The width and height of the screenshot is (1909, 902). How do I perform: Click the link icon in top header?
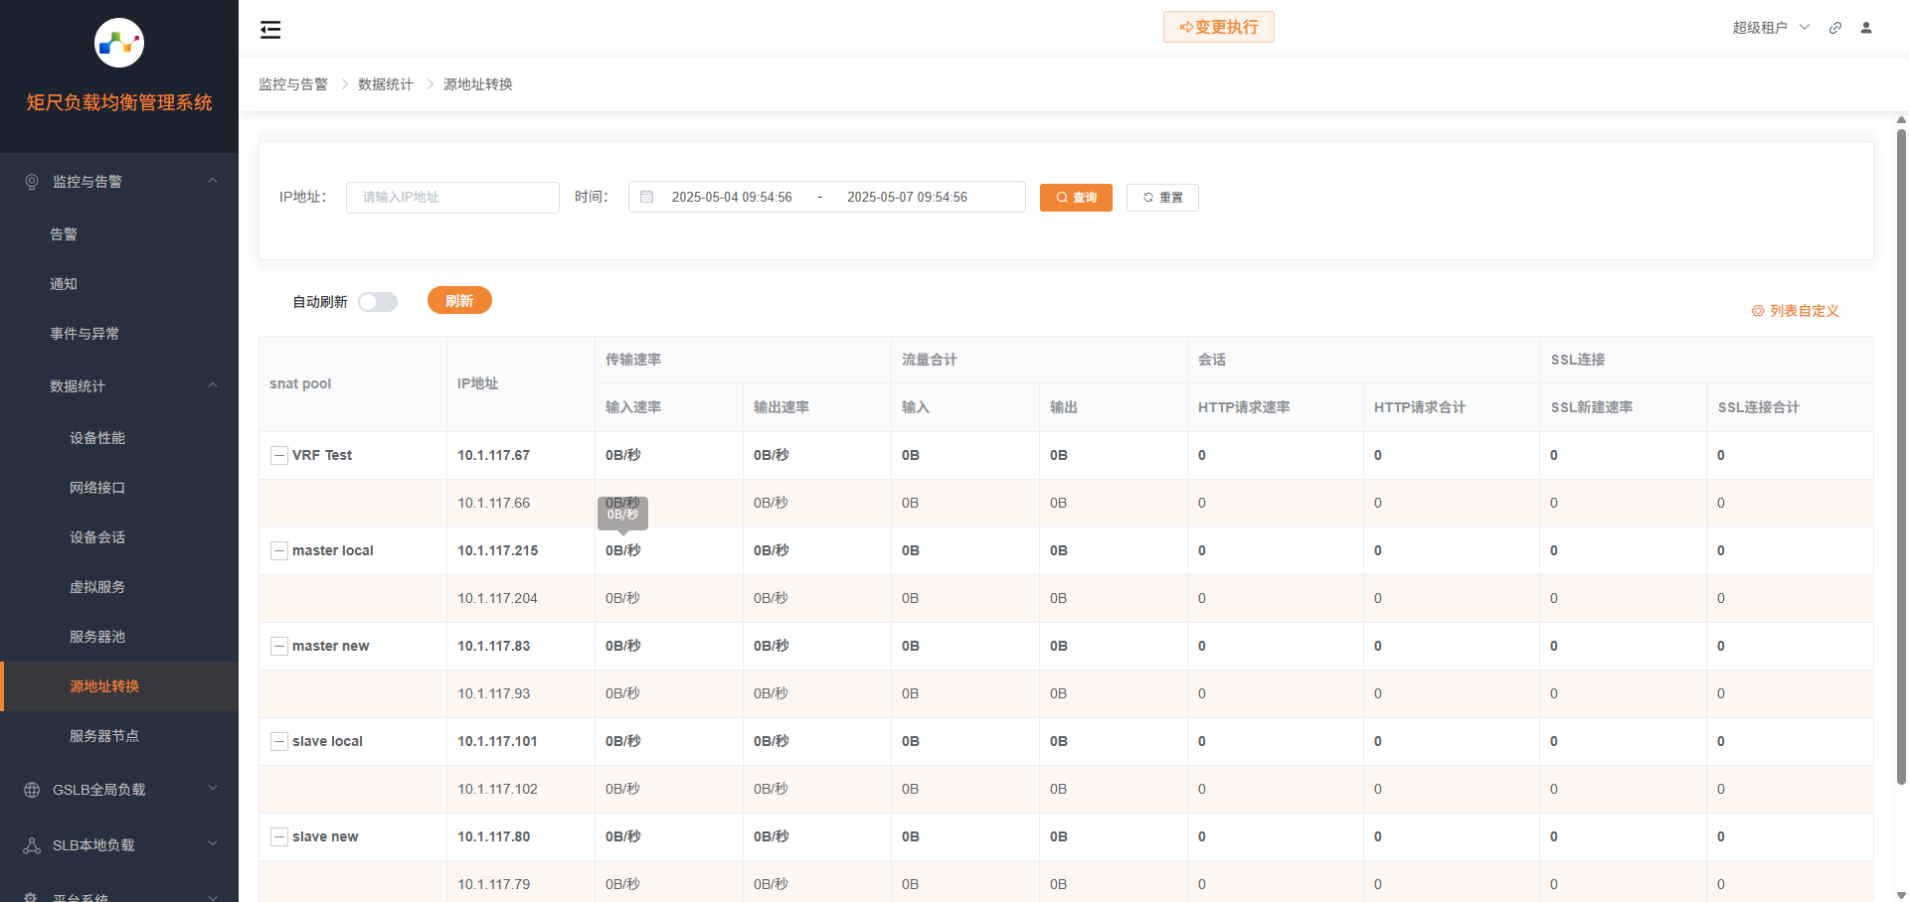[1835, 28]
